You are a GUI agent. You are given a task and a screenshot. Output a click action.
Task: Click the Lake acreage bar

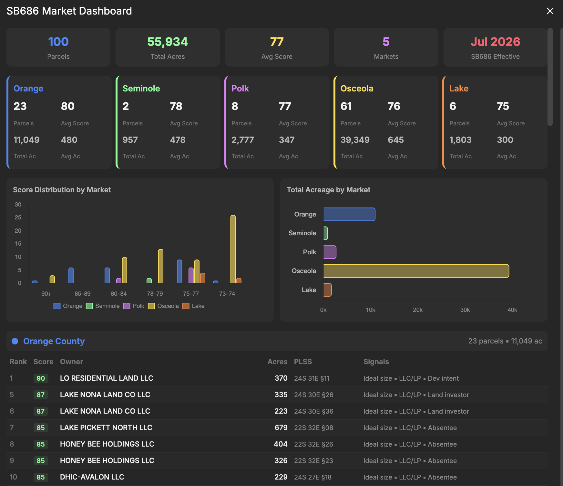click(328, 290)
